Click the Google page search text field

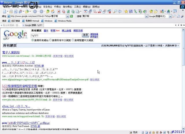pos(56,35)
